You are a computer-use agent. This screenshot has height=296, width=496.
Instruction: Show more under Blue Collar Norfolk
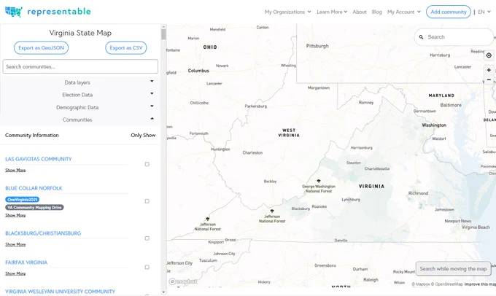[x=15, y=215]
